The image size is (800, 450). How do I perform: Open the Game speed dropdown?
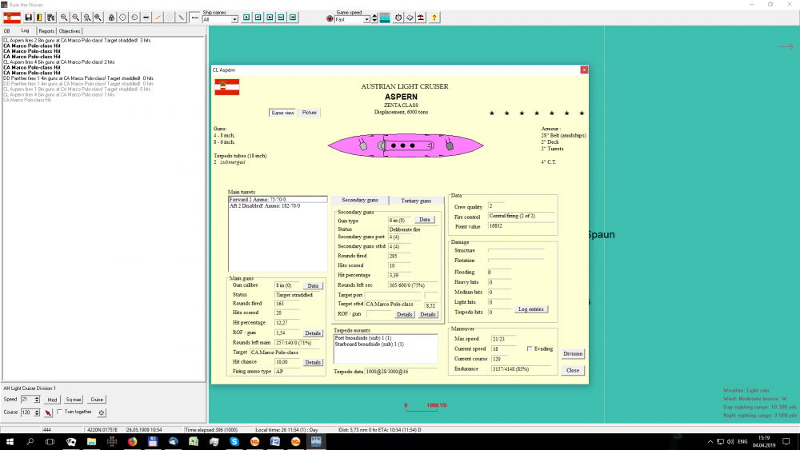(x=366, y=20)
